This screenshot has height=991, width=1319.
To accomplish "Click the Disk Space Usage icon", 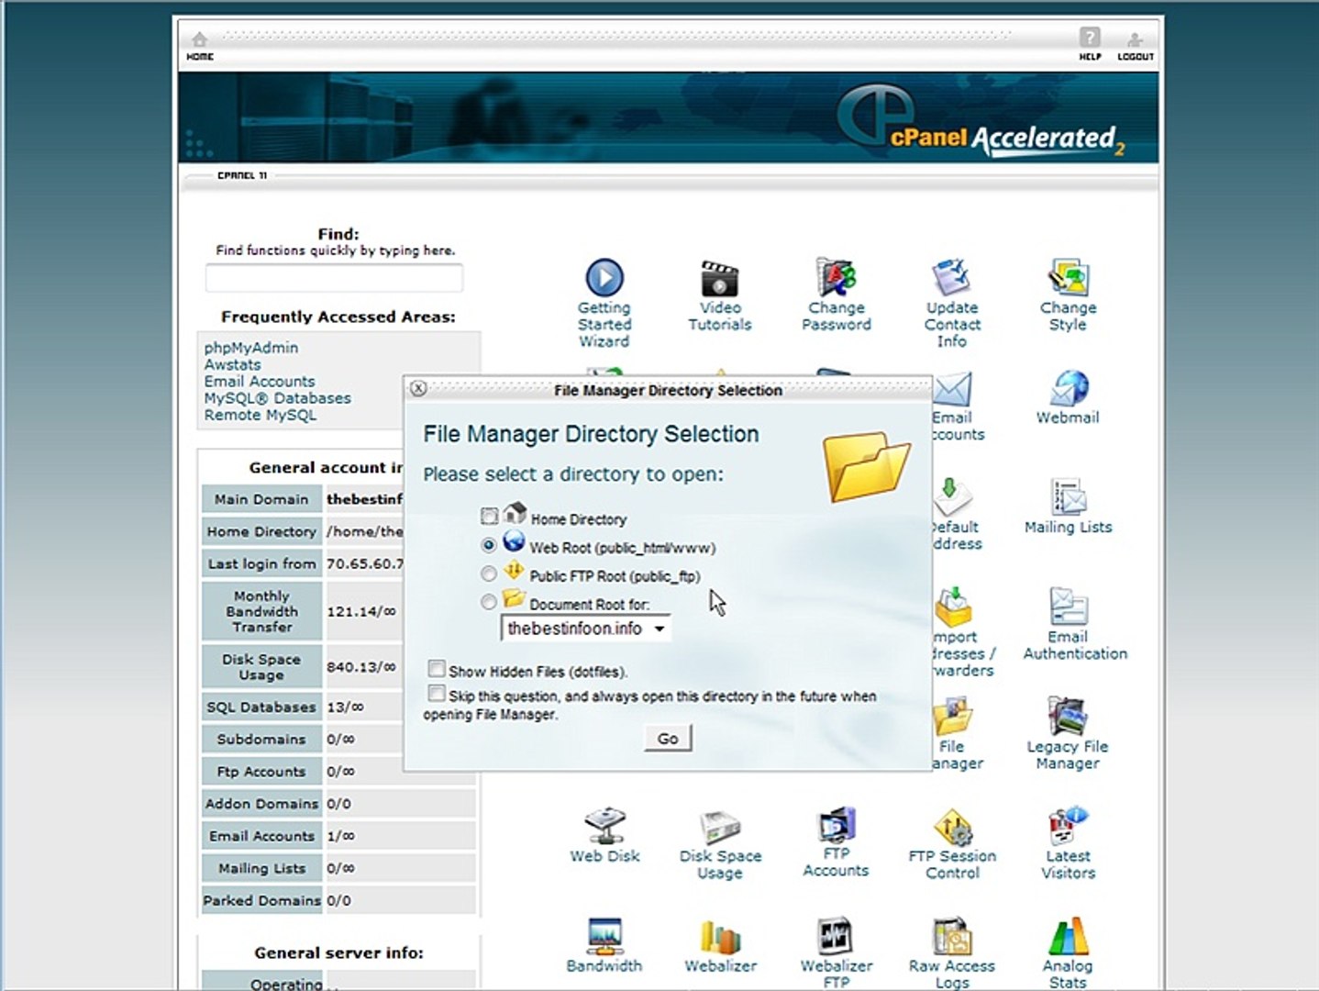I will pyautogui.click(x=720, y=826).
